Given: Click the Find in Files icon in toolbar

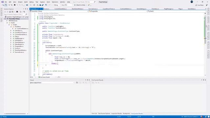Looking at the screenshot, I should coord(89,5).
